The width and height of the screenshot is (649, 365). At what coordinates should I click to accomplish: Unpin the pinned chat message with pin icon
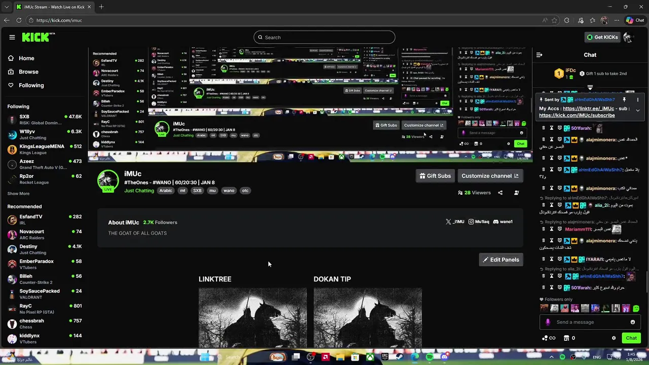tap(624, 100)
